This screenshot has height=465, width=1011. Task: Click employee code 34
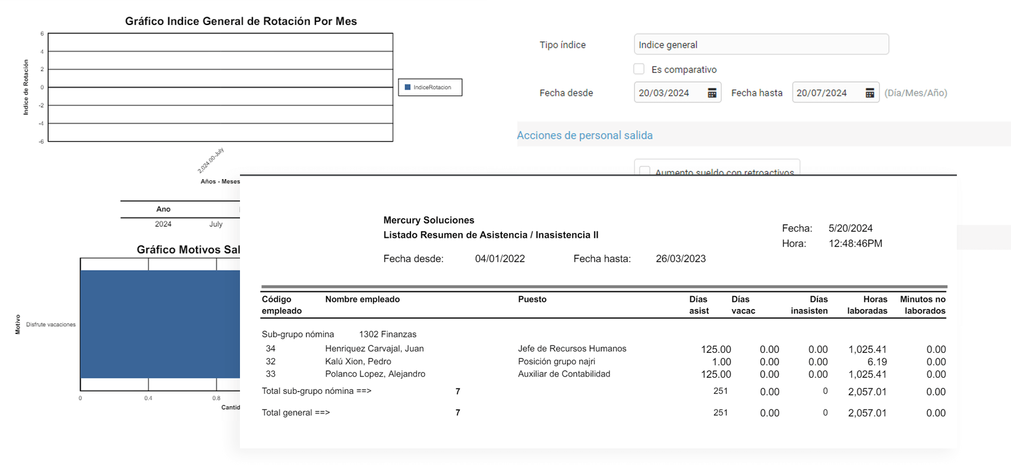[x=270, y=349]
